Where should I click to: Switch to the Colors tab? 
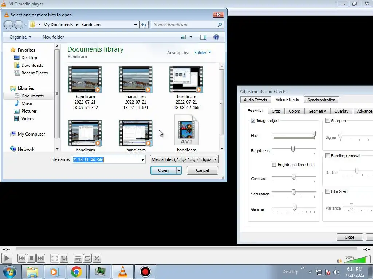[294, 111]
